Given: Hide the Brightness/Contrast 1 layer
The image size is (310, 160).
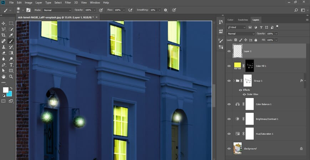Looking at the screenshot, I should pyautogui.click(x=229, y=119).
